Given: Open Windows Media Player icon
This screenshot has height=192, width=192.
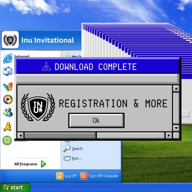Looking at the screenshot, I should click(x=8, y=99).
